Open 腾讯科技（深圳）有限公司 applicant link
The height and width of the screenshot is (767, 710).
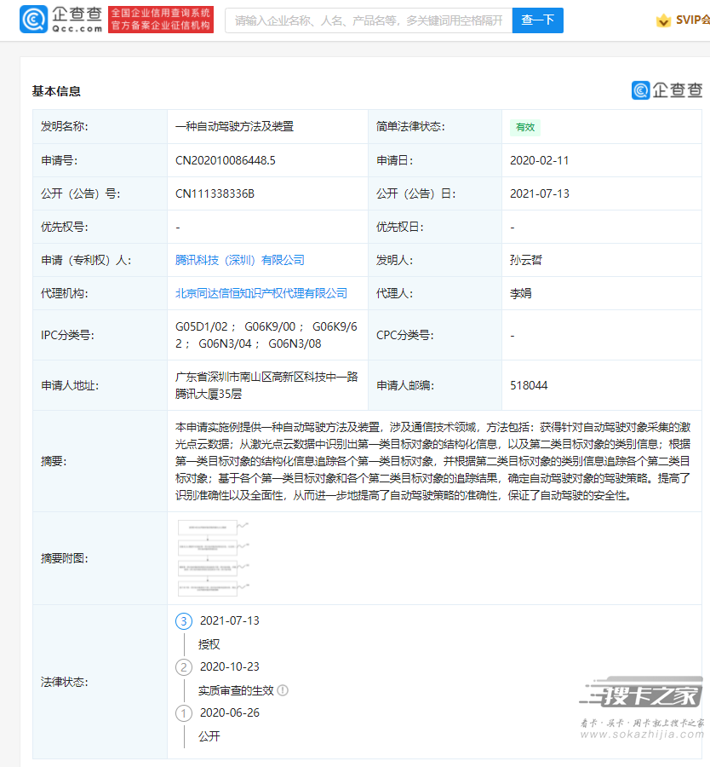pyautogui.click(x=240, y=260)
